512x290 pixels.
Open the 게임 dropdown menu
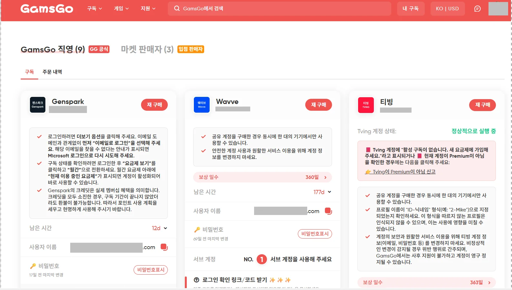pos(121,9)
